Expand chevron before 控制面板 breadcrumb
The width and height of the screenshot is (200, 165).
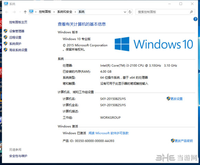tap(36, 12)
